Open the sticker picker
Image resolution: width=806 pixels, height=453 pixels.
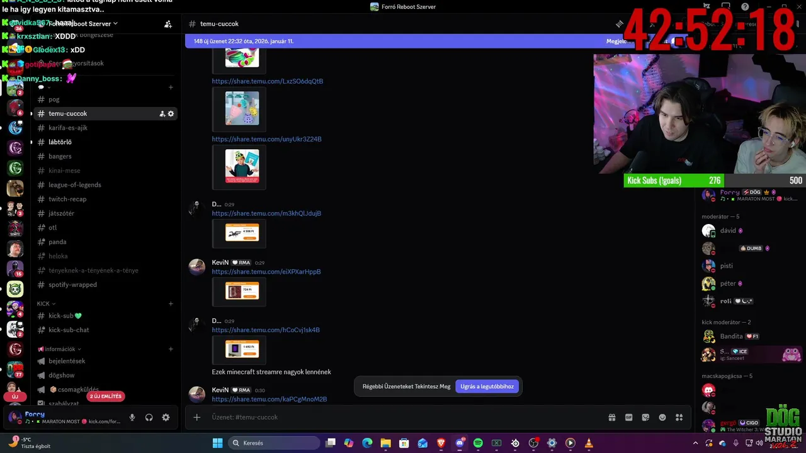point(645,417)
